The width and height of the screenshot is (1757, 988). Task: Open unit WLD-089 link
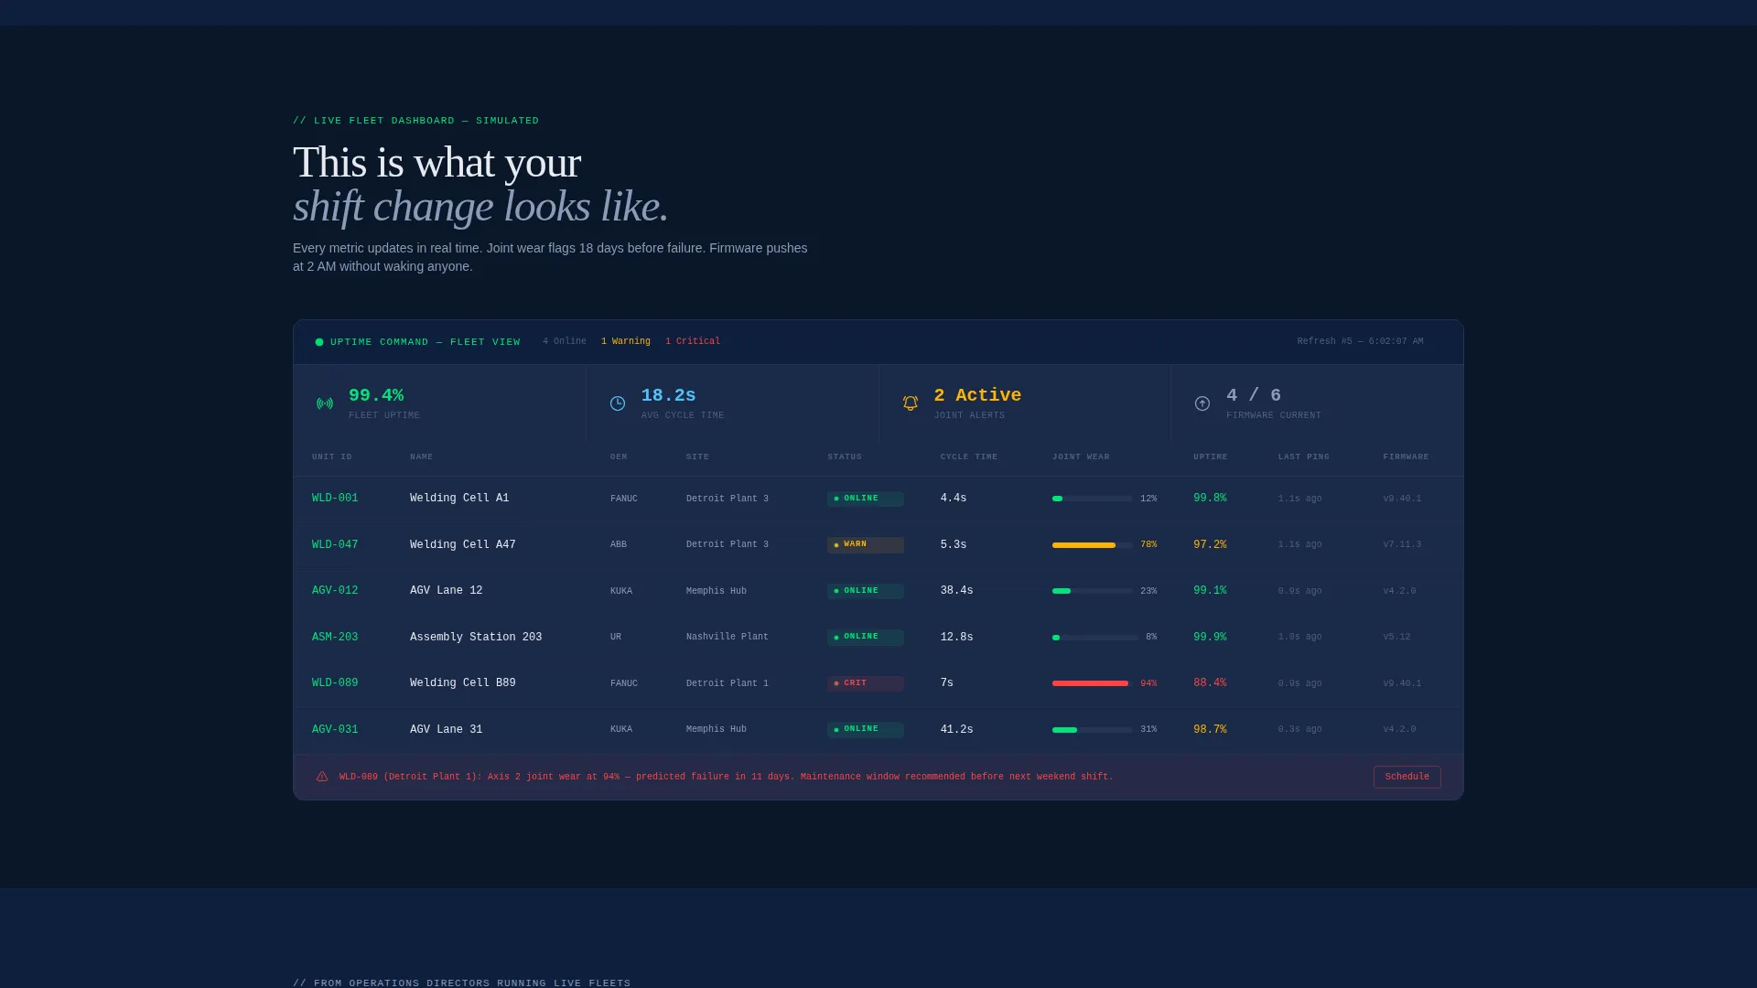[335, 683]
